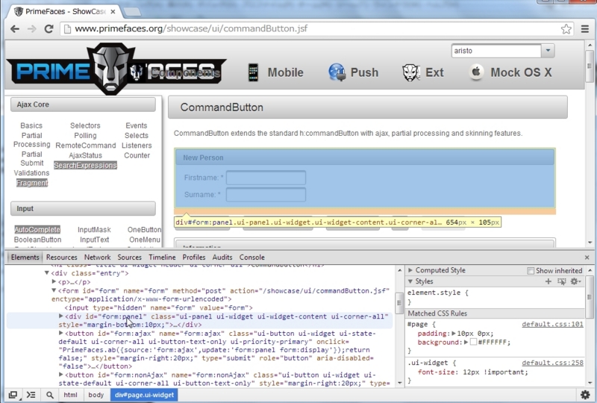The width and height of the screenshot is (597, 403).
Task: Click the Surname input field
Action: click(266, 195)
